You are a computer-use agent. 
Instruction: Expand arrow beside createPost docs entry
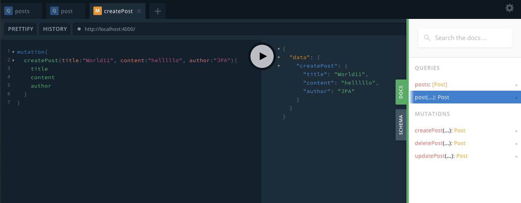516,131
